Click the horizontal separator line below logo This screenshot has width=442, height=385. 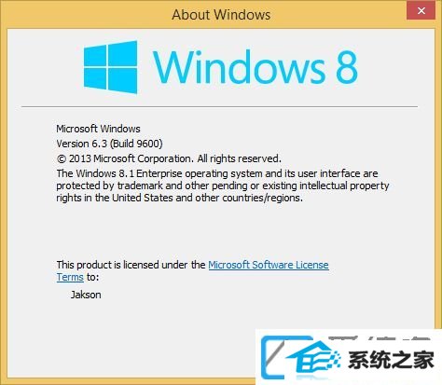219,106
